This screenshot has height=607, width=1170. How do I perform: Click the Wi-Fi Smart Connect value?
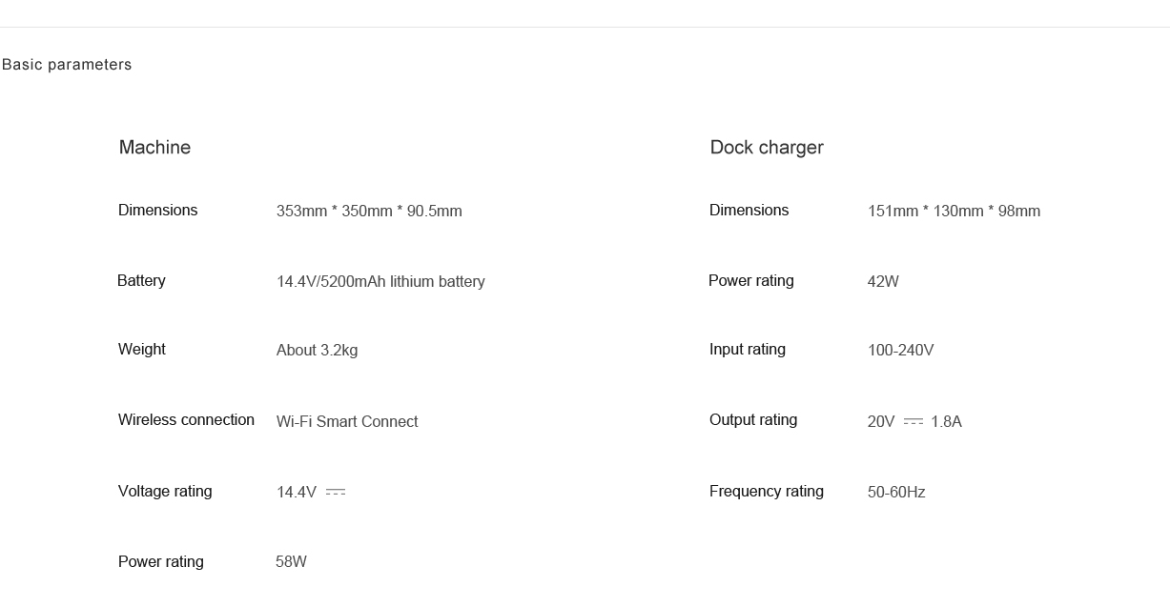point(347,421)
